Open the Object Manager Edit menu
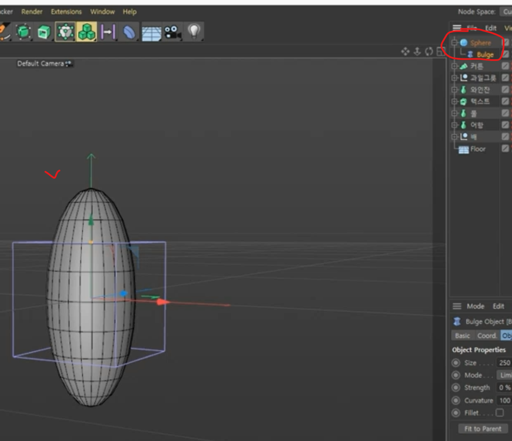The width and height of the screenshot is (512, 441). [x=491, y=28]
